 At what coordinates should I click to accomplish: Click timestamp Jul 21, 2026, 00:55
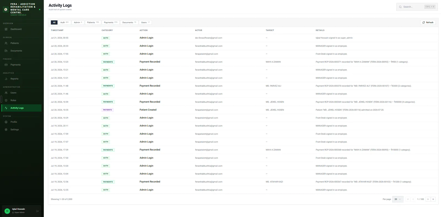click(x=60, y=38)
